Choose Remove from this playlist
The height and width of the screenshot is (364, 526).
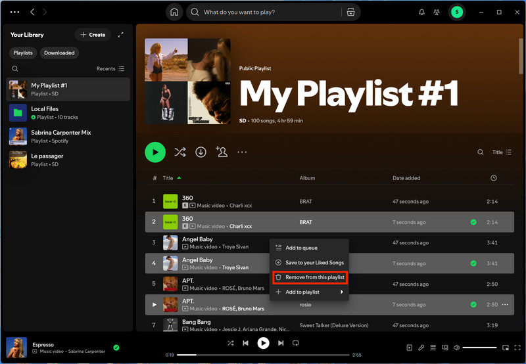click(x=310, y=277)
